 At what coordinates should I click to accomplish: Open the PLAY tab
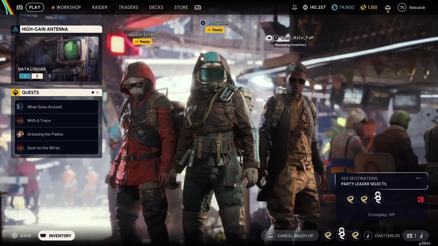pyautogui.click(x=35, y=7)
